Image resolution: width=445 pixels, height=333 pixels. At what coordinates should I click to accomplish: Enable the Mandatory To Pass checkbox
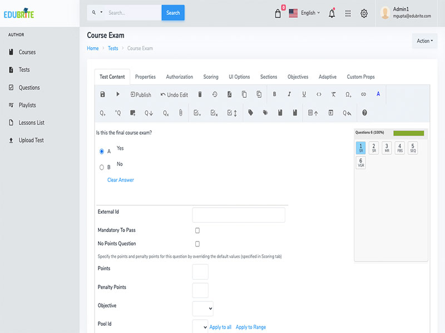point(196,229)
